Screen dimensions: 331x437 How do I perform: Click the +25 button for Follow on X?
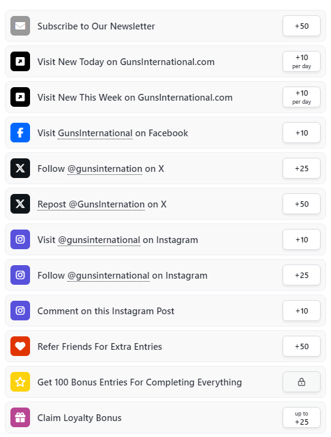tap(302, 168)
